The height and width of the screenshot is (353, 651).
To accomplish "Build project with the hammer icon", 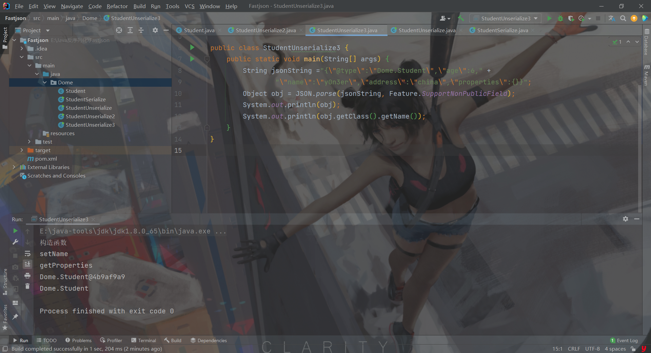I will coord(461,18).
